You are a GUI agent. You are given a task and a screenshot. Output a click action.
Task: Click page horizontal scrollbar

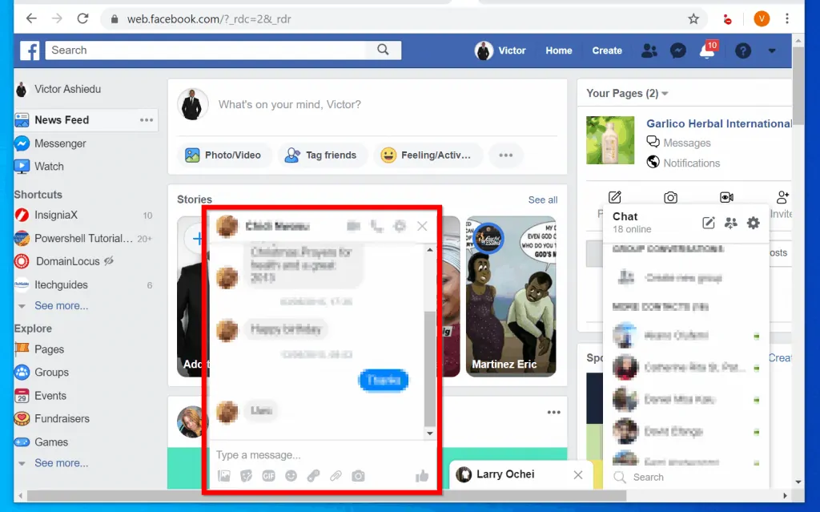coord(327,495)
